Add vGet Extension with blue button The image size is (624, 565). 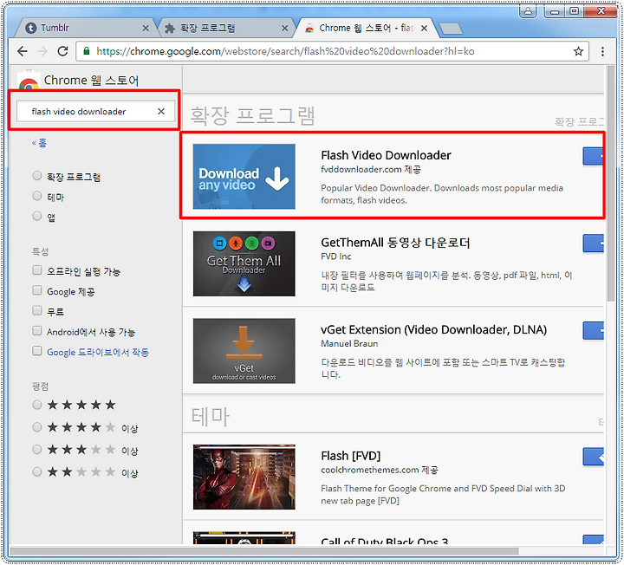594,330
